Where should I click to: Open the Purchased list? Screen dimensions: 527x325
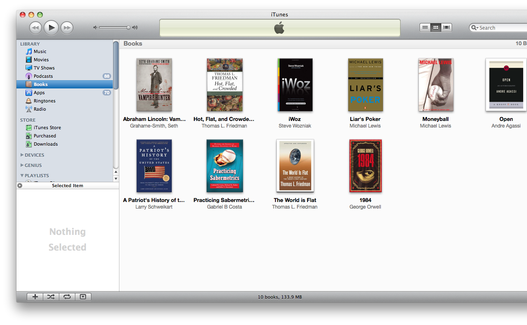(65, 136)
